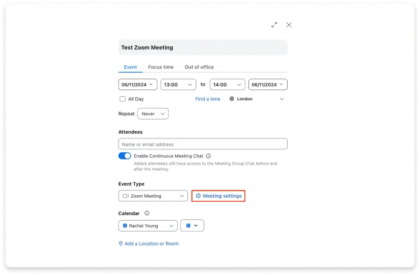Open the end date dropdown
The width and height of the screenshot is (420, 275).
click(268, 85)
